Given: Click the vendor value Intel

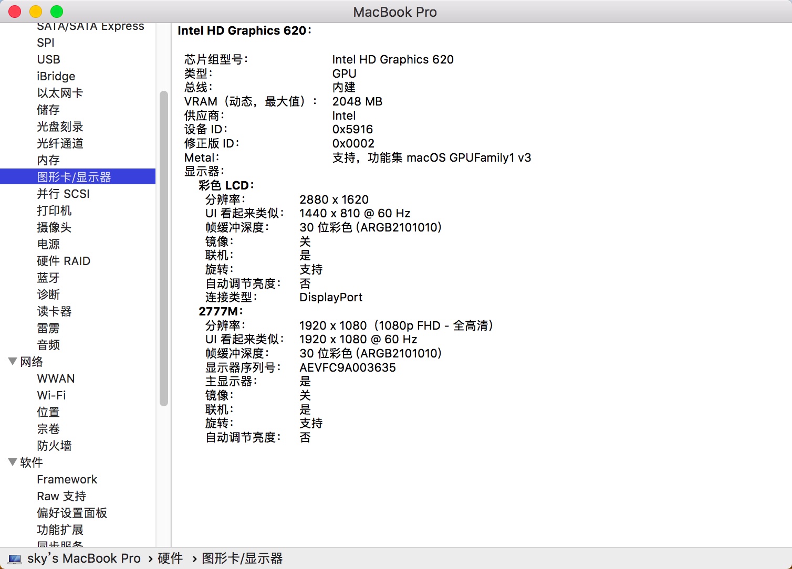Looking at the screenshot, I should (x=343, y=115).
